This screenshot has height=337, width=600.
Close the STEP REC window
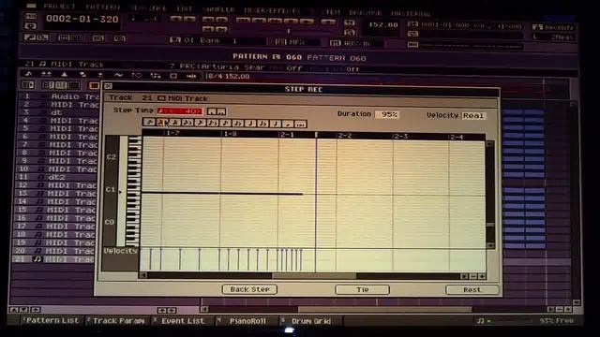tap(109, 86)
